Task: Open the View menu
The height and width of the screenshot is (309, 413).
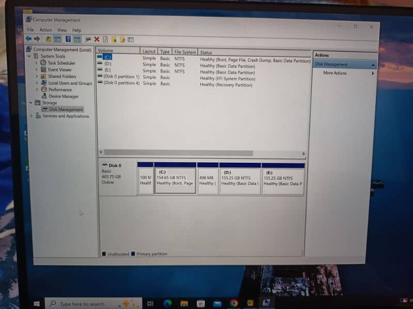Action: 62,30
